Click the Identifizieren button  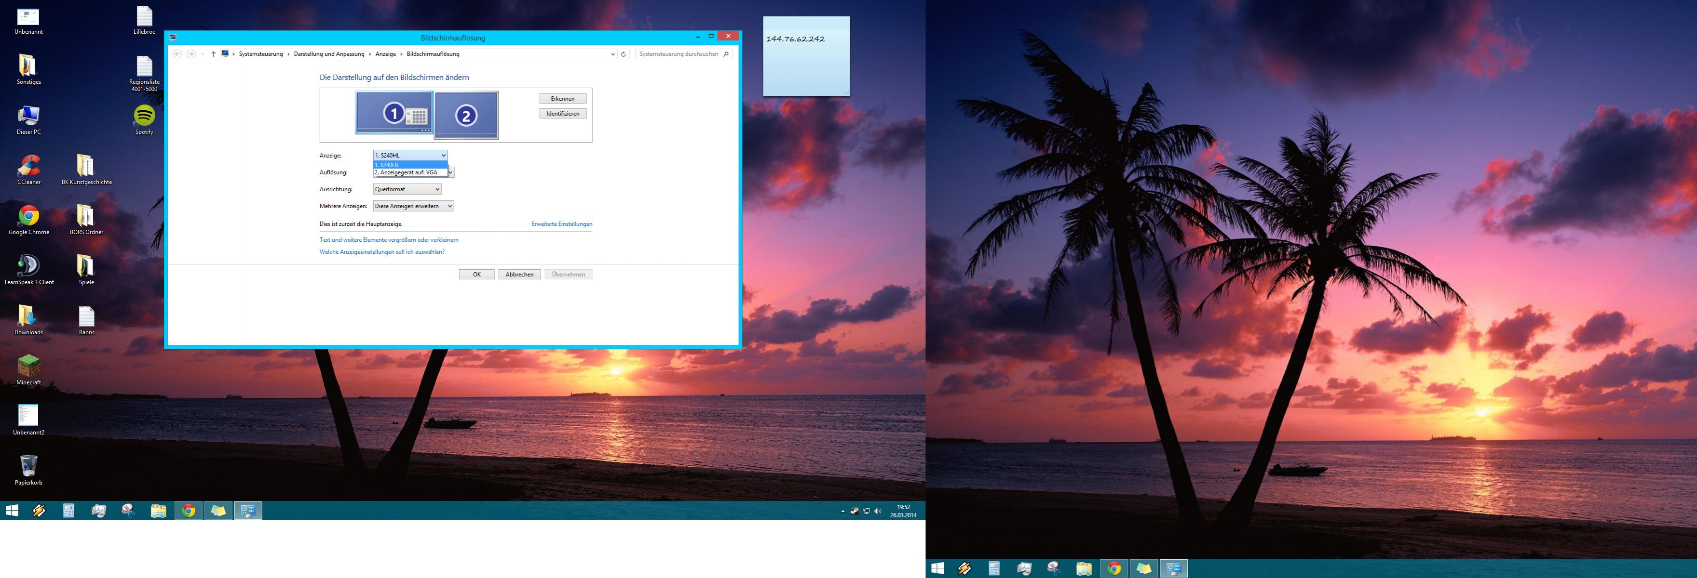563,114
